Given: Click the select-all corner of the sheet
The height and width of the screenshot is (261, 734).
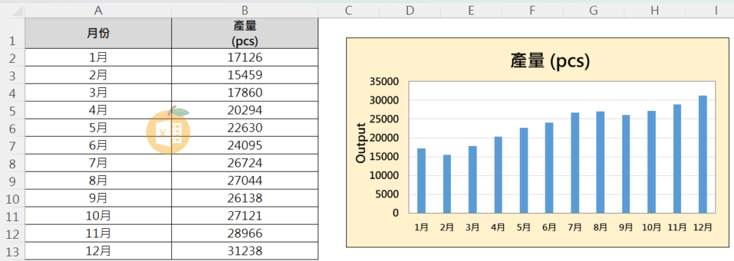Looking at the screenshot, I should pyautogui.click(x=12, y=10).
